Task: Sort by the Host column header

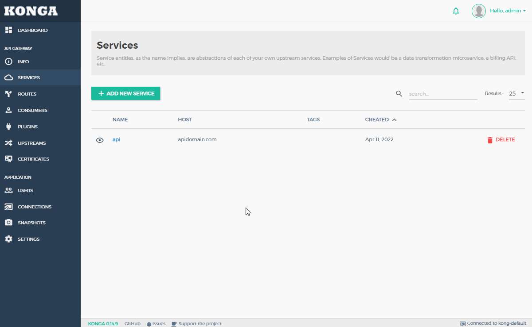Action: pos(185,119)
